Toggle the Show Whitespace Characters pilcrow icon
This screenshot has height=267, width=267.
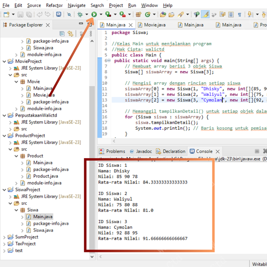[239, 14]
